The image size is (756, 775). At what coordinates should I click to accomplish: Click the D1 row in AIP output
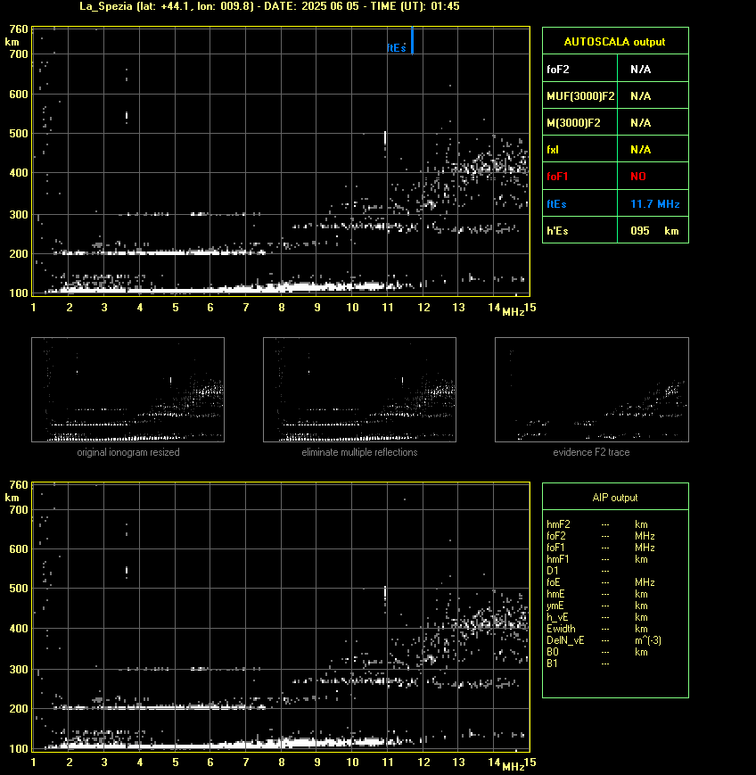[x=578, y=571]
